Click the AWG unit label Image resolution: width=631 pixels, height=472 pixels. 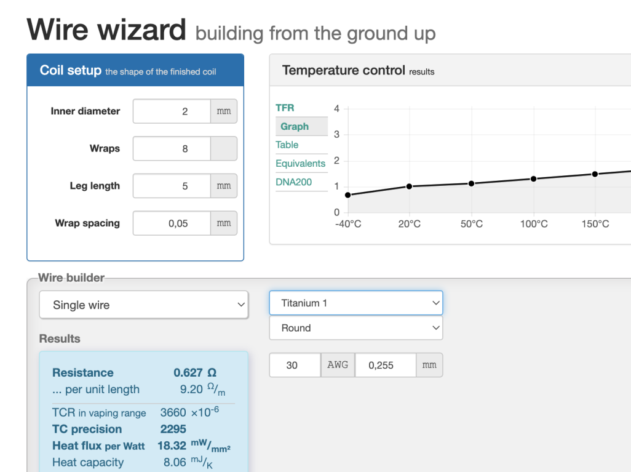(338, 366)
